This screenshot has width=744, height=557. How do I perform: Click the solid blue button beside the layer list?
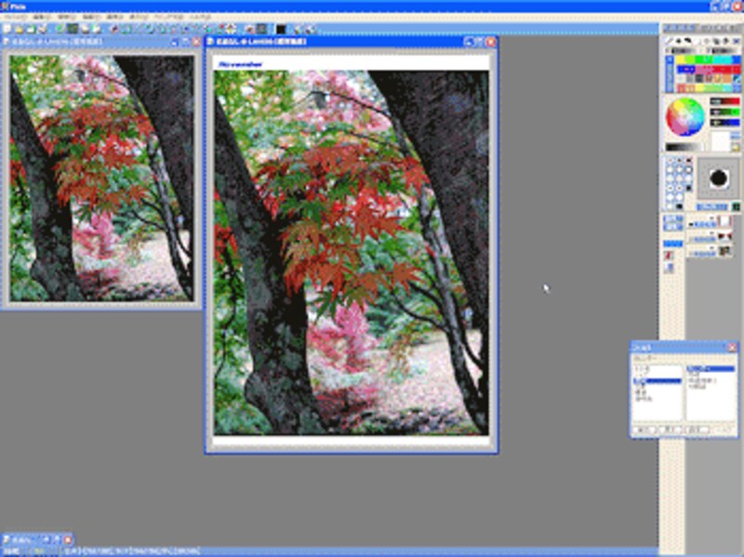point(672,244)
